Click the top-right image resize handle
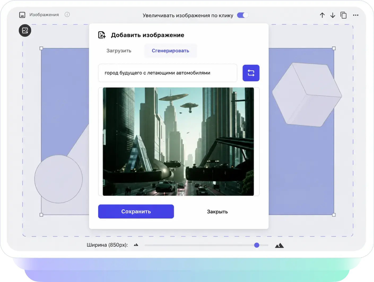The image size is (374, 282). [x=334, y=48]
